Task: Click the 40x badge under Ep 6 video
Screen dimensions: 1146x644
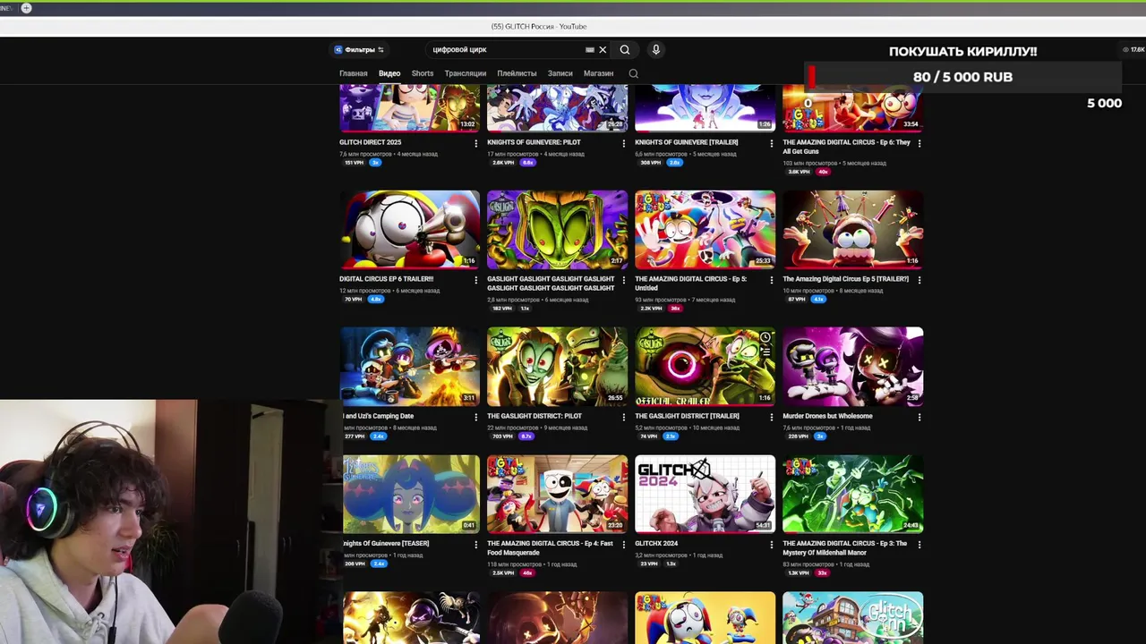Action: (821, 172)
